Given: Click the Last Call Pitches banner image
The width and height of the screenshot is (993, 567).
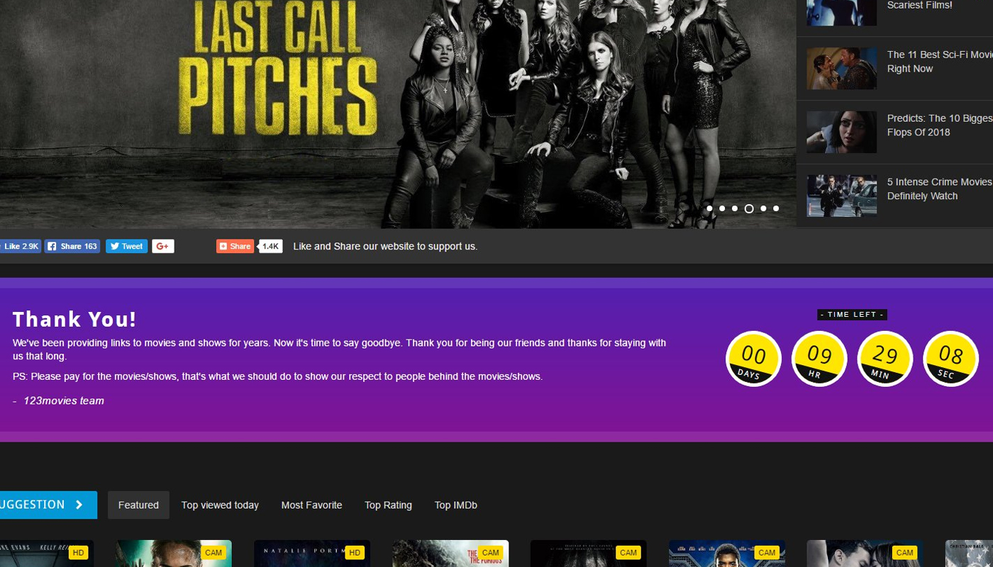Looking at the screenshot, I should pyautogui.click(x=397, y=113).
